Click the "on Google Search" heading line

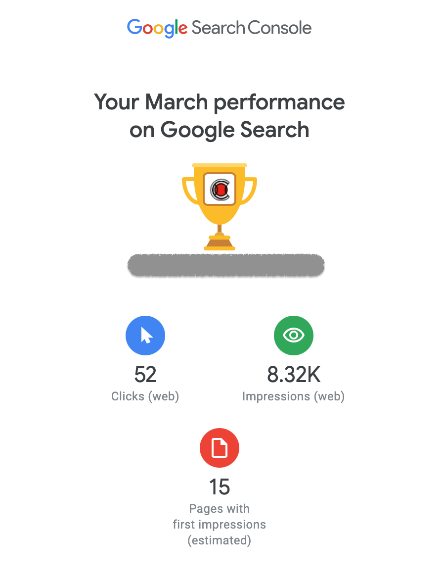coord(219,130)
